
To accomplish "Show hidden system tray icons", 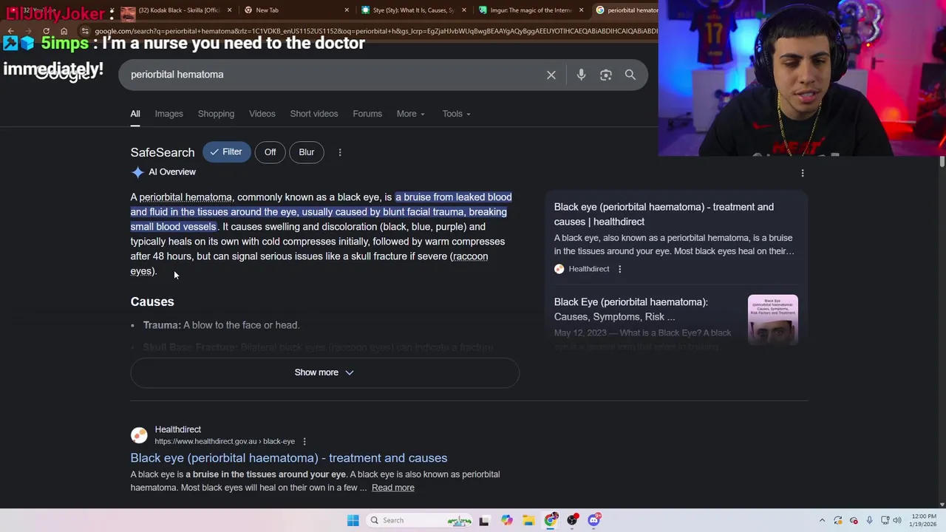I will [822, 520].
